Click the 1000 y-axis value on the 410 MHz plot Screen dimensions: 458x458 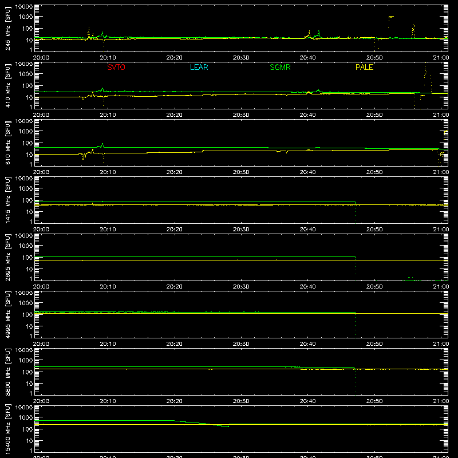26,74
